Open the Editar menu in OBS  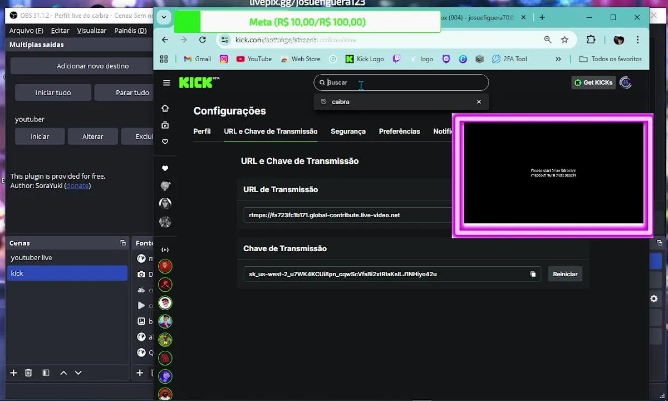point(60,31)
